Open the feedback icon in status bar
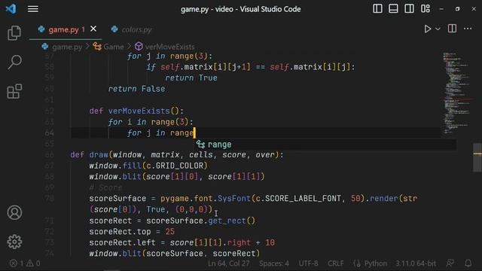Image resolution: width=482 pixels, height=271 pixels. 450,263
